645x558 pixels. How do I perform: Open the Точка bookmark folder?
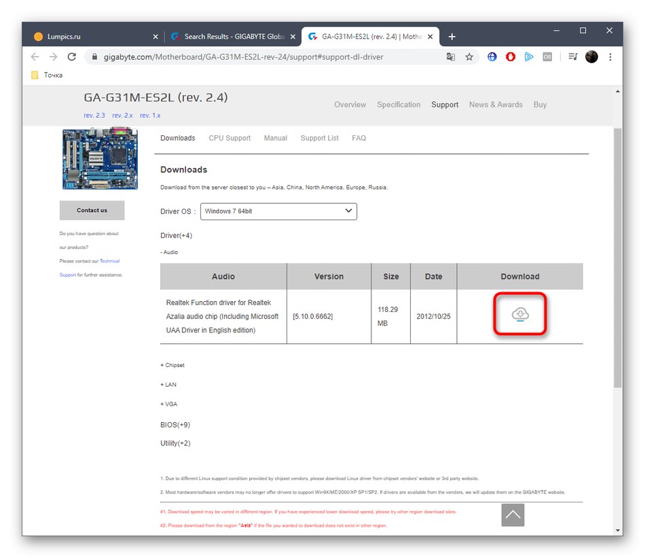click(47, 75)
